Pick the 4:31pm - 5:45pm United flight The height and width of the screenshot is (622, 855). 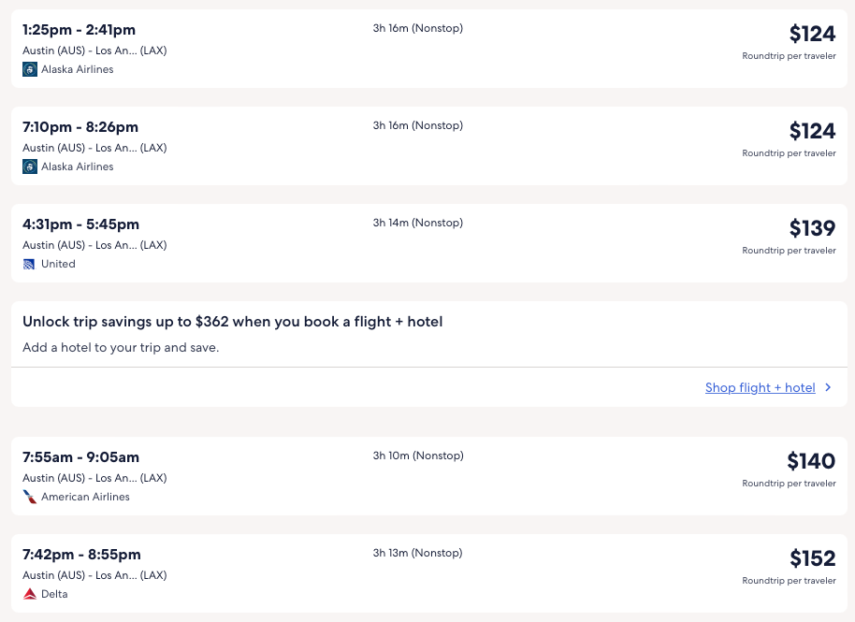(x=80, y=224)
